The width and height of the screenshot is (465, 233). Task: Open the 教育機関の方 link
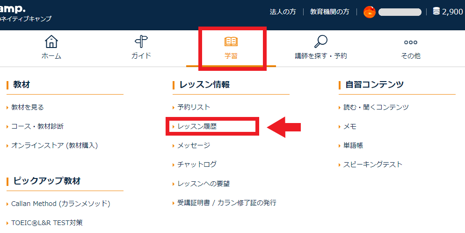[329, 12]
